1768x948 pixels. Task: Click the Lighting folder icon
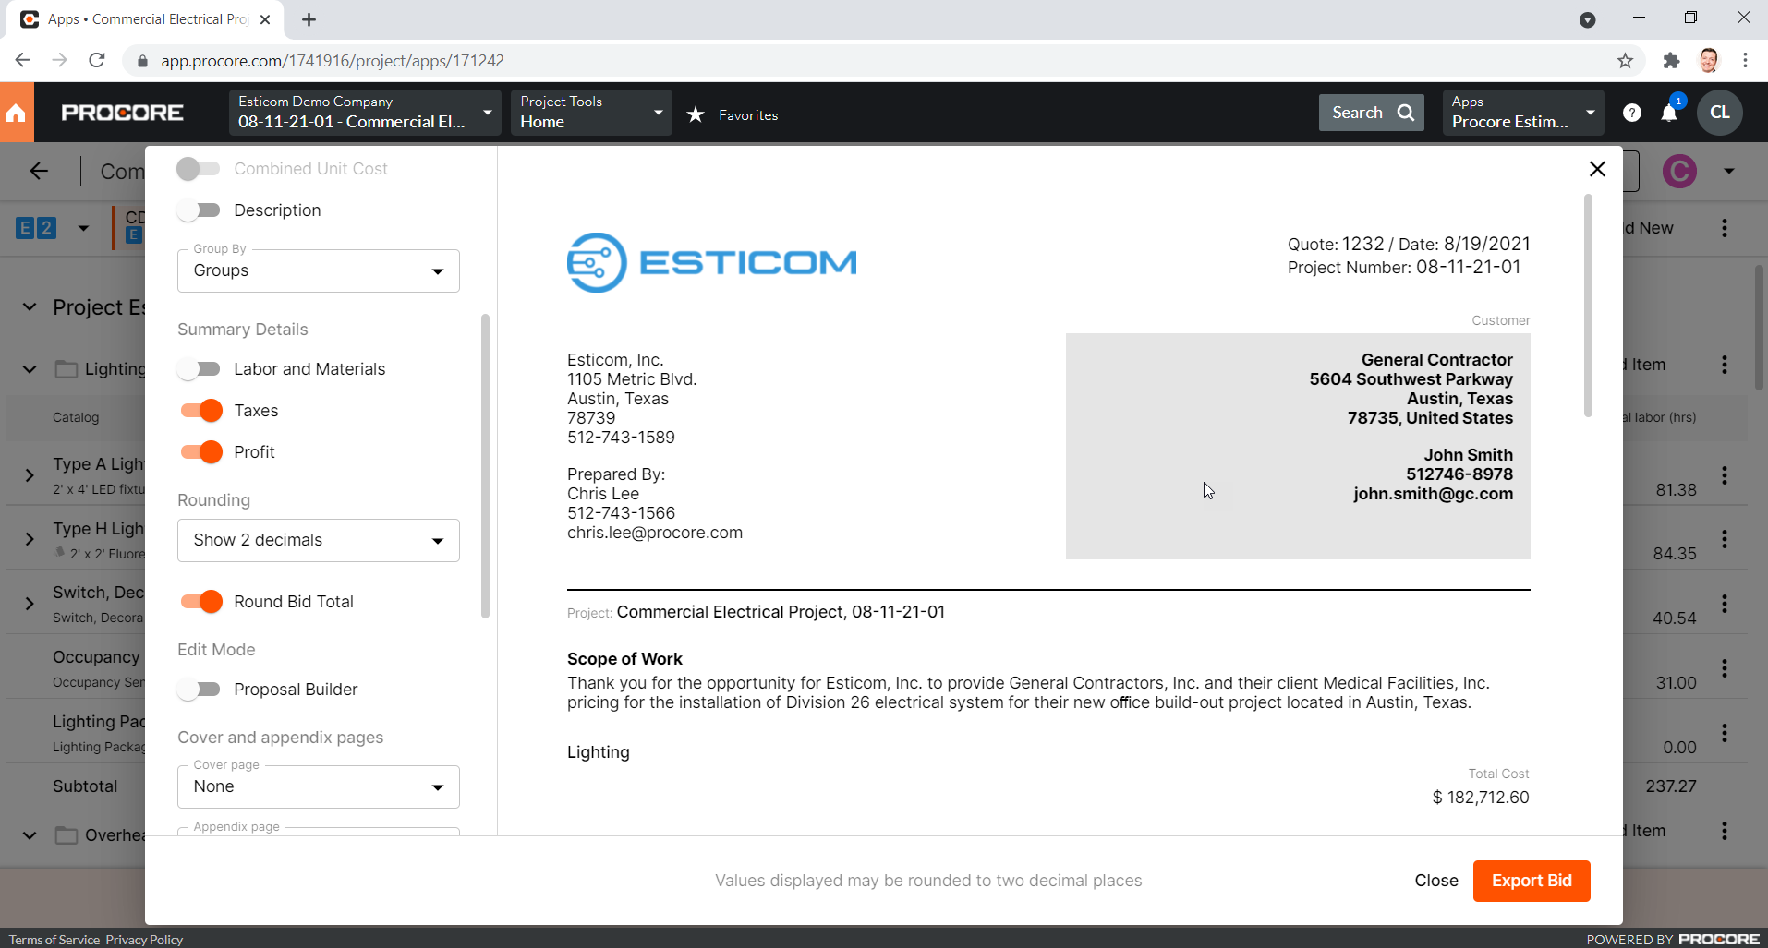click(67, 369)
